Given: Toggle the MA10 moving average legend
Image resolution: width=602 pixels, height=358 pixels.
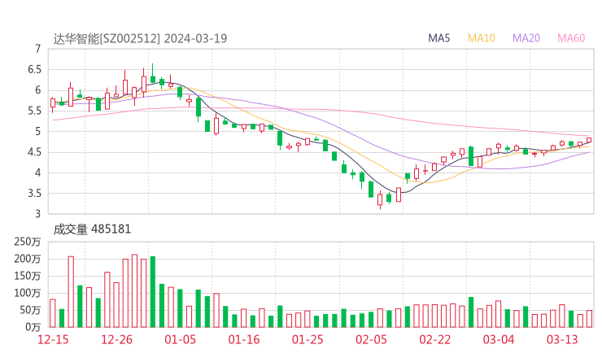Looking at the screenshot, I should tap(482, 38).
